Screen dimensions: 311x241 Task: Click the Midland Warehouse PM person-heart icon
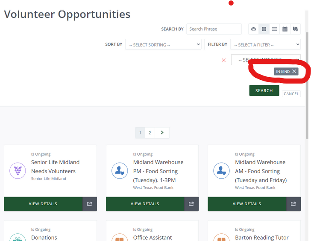click(120, 171)
